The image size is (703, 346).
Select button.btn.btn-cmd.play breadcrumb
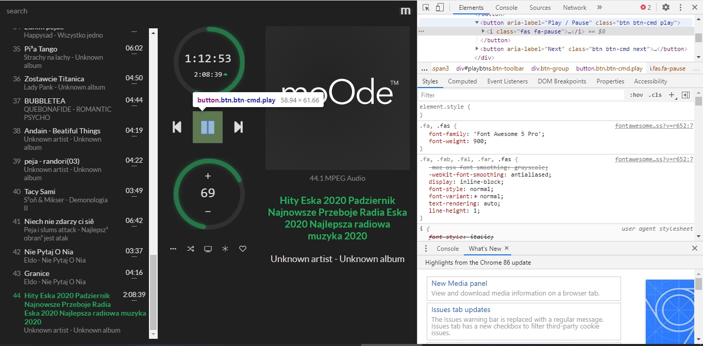[x=609, y=68]
